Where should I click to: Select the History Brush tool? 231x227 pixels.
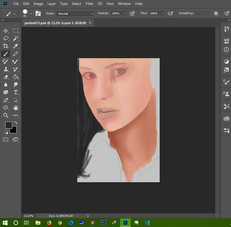pos(15,69)
